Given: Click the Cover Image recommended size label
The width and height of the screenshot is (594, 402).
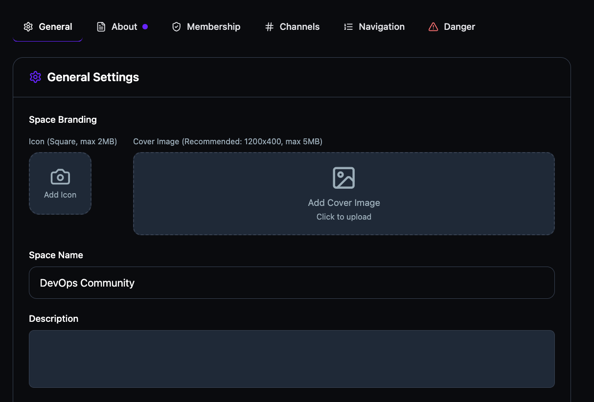Looking at the screenshot, I should point(228,142).
